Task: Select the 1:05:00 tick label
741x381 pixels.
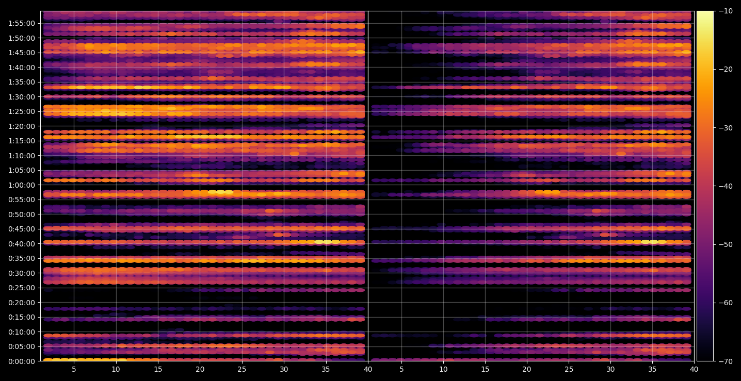Action: [x=22, y=170]
